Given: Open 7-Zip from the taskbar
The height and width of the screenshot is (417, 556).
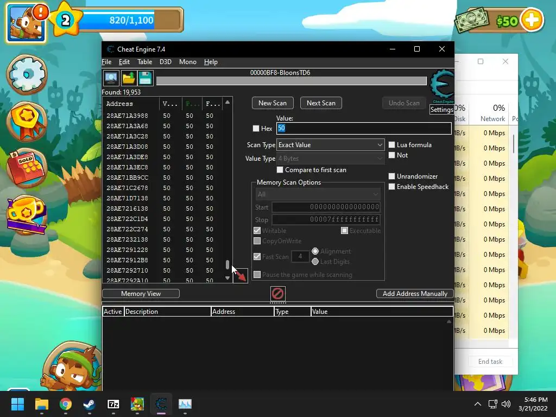Looking at the screenshot, I should point(113,404).
